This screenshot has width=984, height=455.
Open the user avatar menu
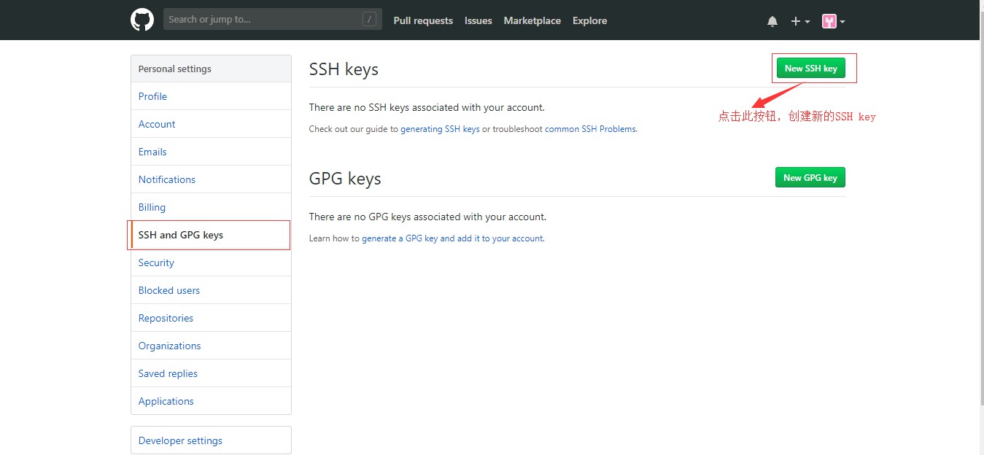[833, 21]
